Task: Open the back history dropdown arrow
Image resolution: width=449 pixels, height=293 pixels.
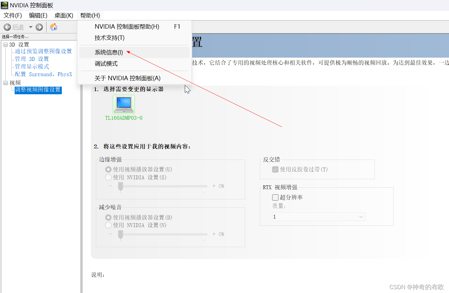Action: pyautogui.click(x=31, y=27)
